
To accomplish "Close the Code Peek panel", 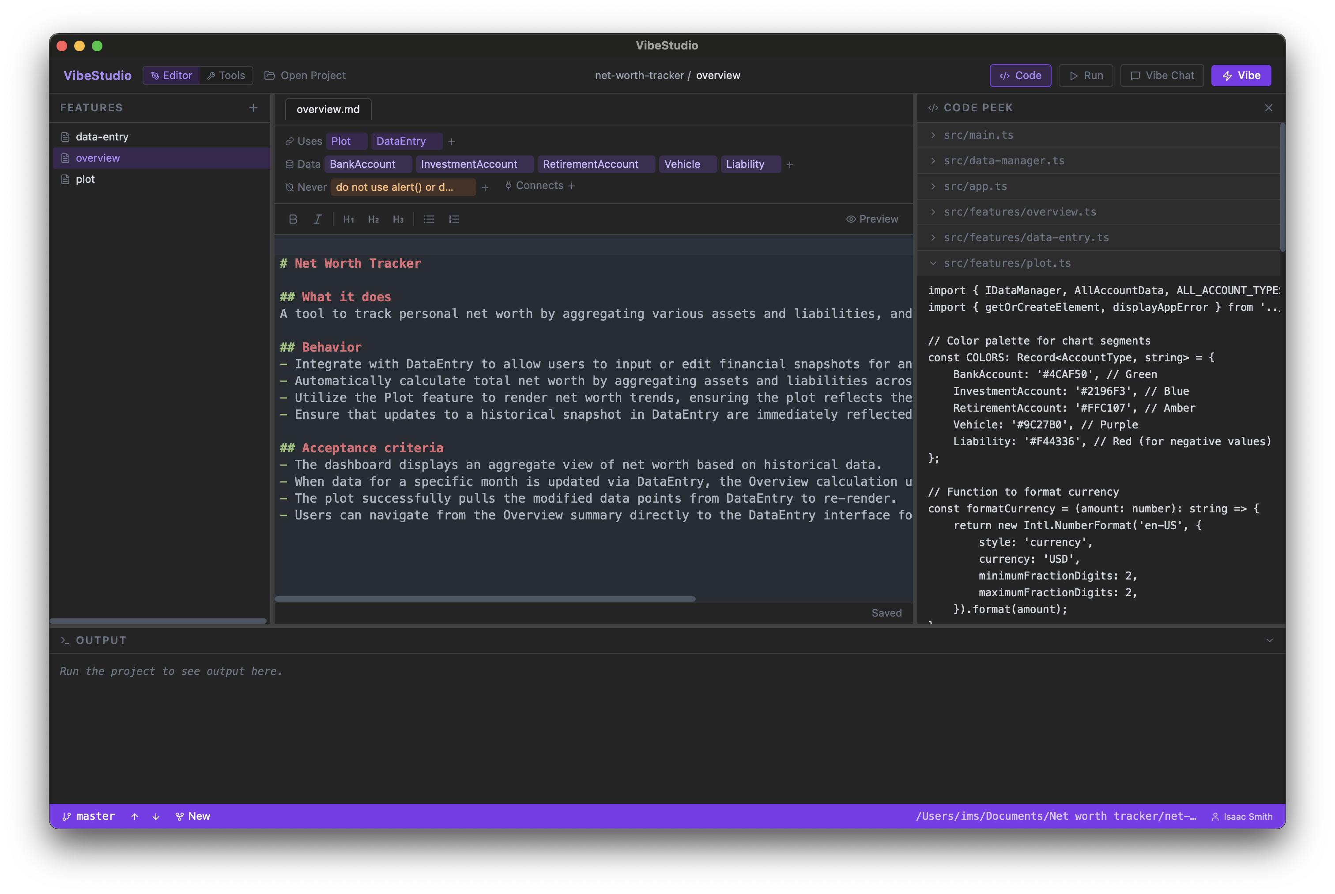I will pos(1268,108).
